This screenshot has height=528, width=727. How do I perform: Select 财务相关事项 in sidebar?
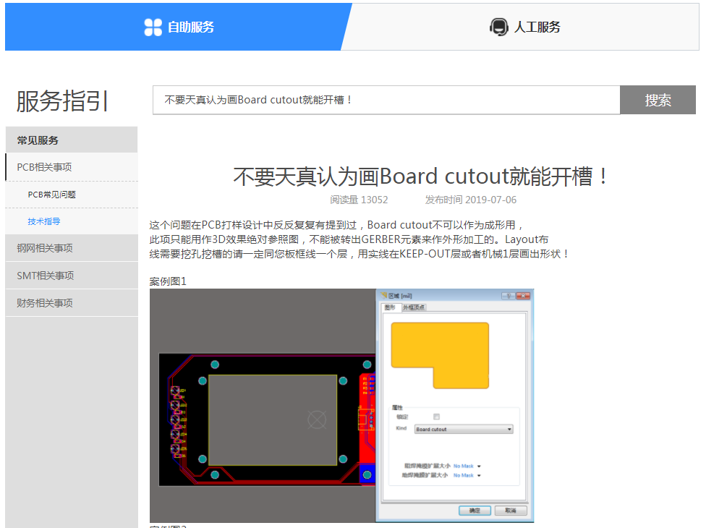[x=72, y=303]
